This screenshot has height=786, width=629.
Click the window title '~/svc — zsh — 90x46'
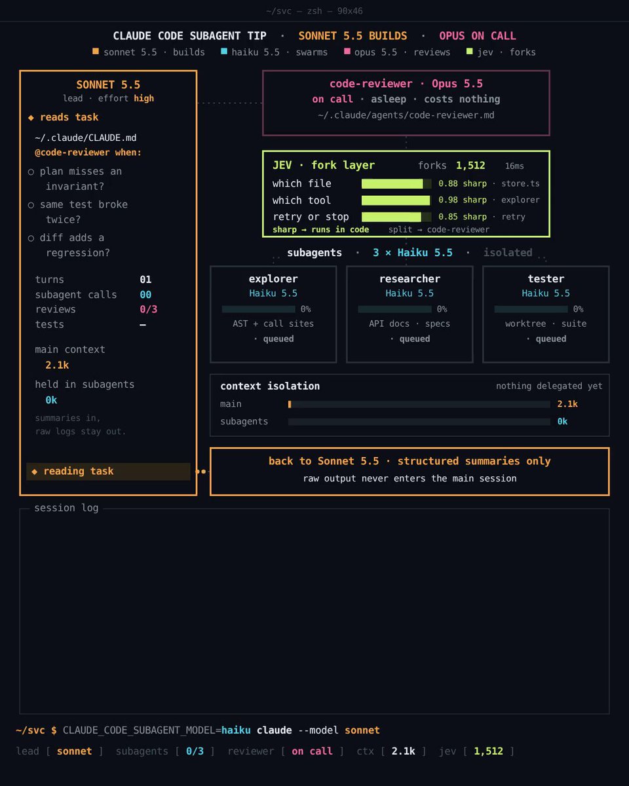pos(314,11)
